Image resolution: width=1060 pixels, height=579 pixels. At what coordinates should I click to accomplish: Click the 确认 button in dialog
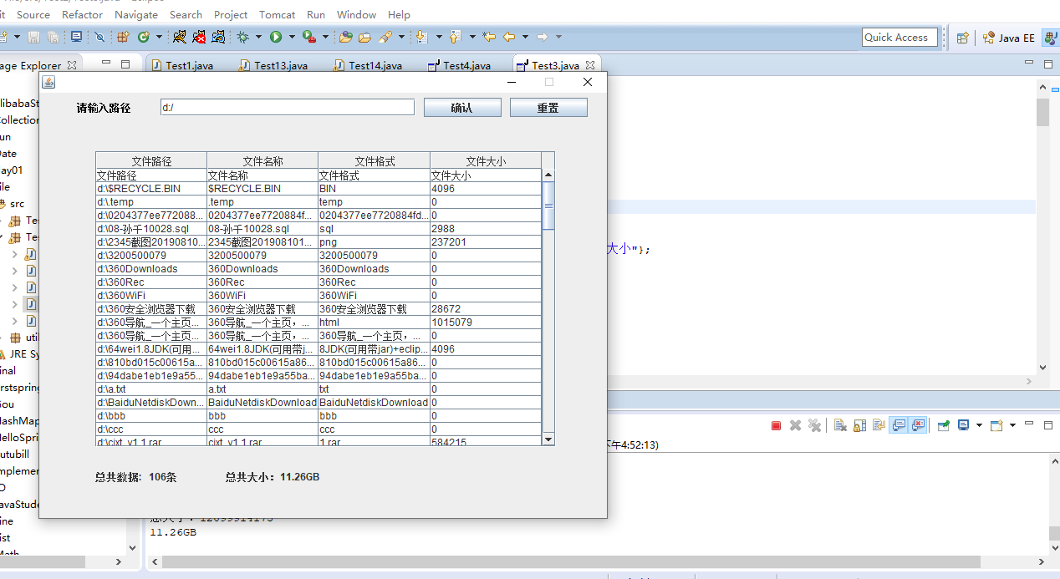pos(462,108)
